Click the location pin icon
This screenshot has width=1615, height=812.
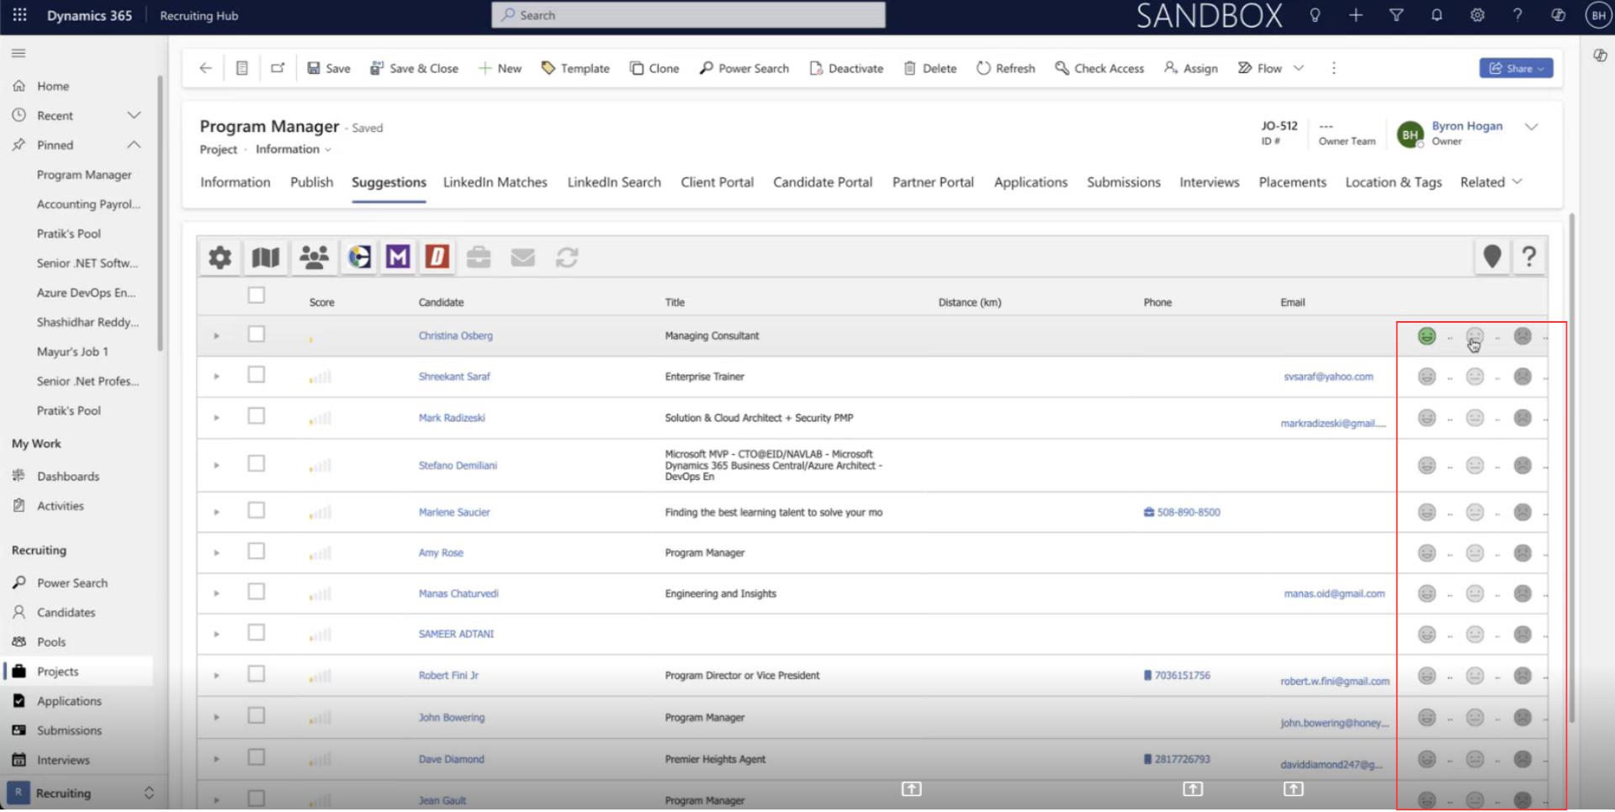point(1492,256)
